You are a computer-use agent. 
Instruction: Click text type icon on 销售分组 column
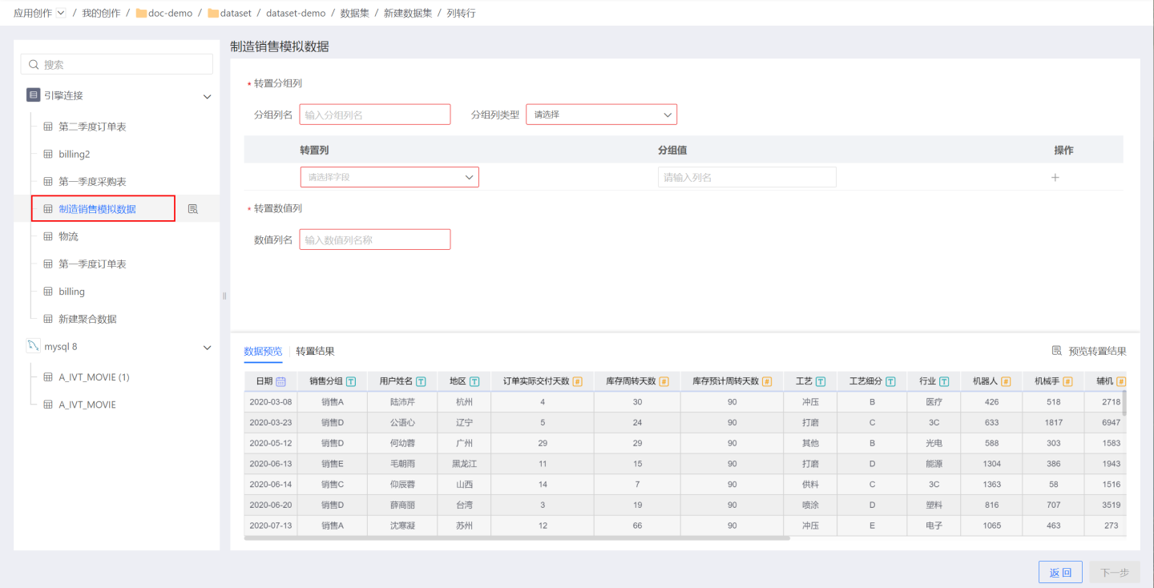point(351,381)
